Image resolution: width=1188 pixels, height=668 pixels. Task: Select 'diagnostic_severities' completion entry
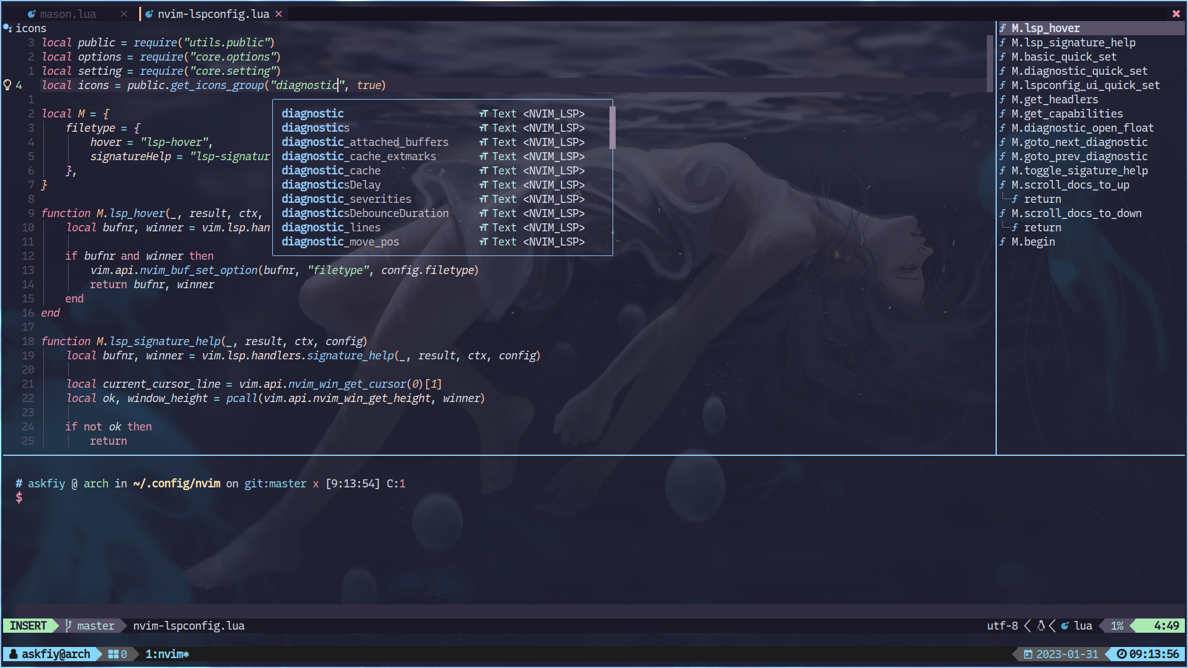coord(442,199)
